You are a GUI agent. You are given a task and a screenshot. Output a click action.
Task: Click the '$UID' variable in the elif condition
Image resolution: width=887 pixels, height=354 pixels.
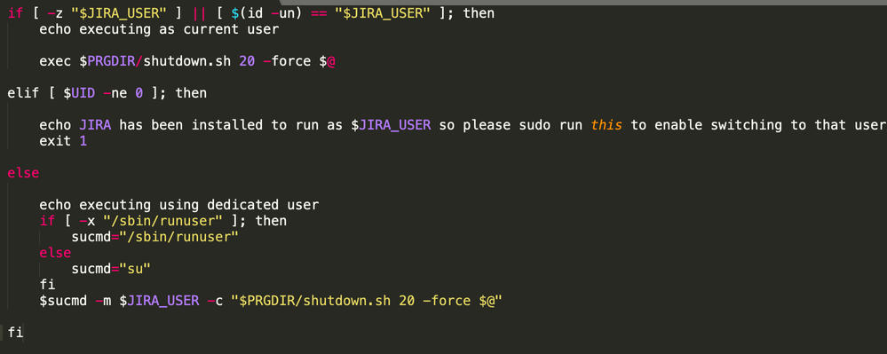pos(79,93)
